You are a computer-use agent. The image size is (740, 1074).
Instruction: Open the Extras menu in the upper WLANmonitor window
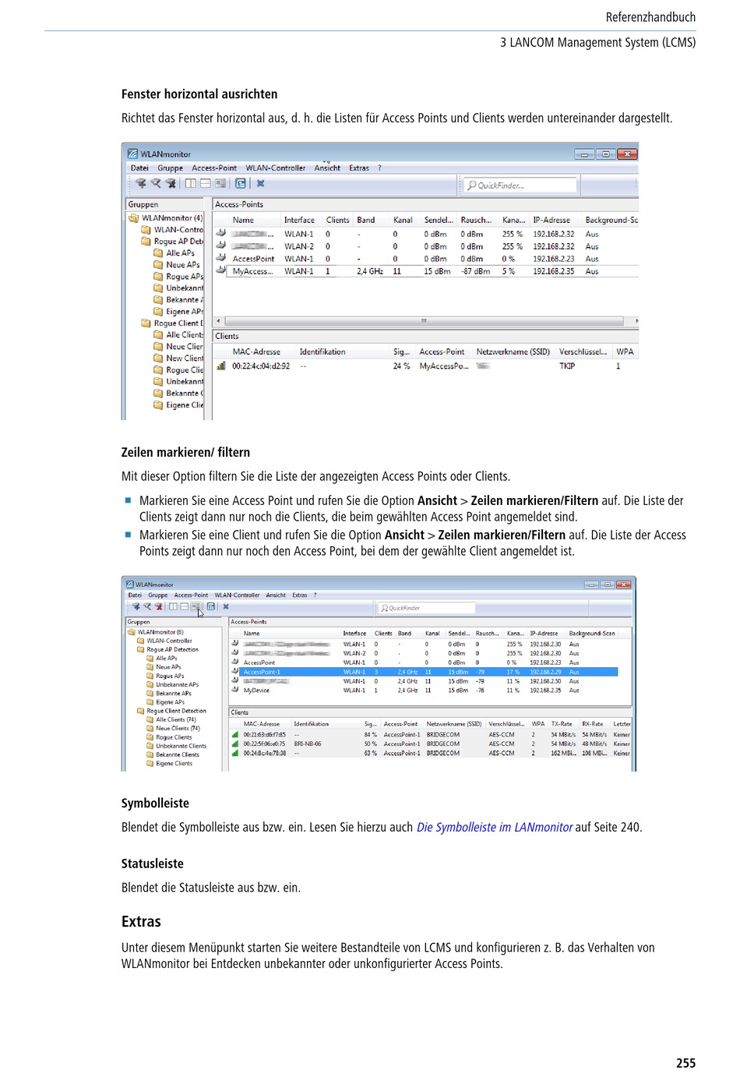[359, 168]
